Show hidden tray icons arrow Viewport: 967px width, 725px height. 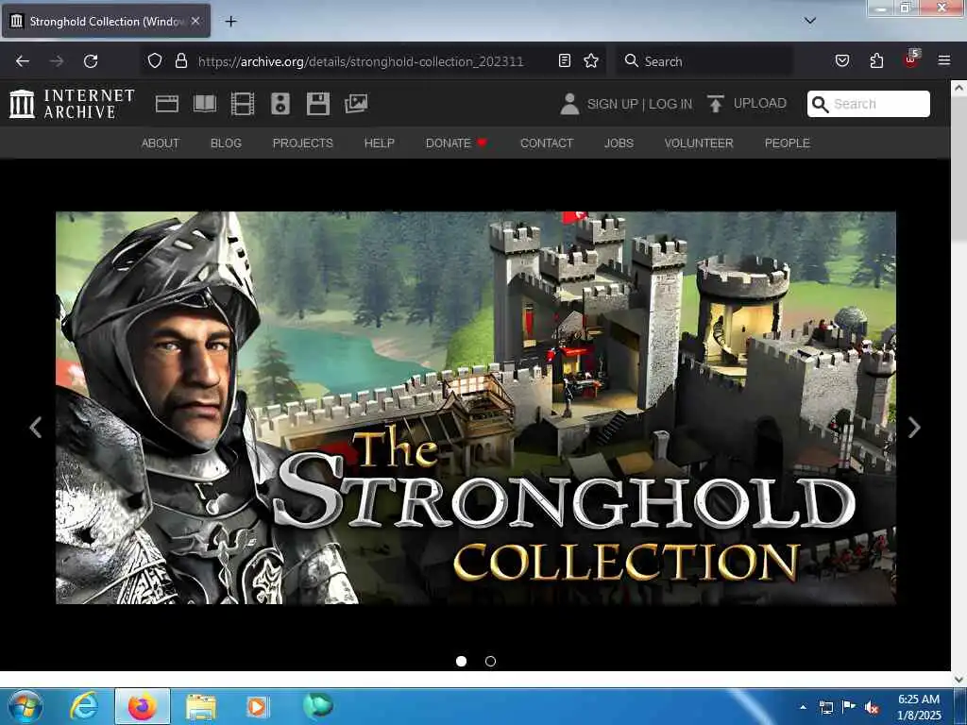[803, 707]
